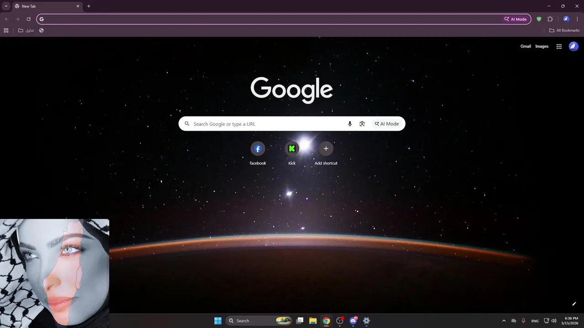
Task: Select the New Tab browser tab
Action: point(47,6)
